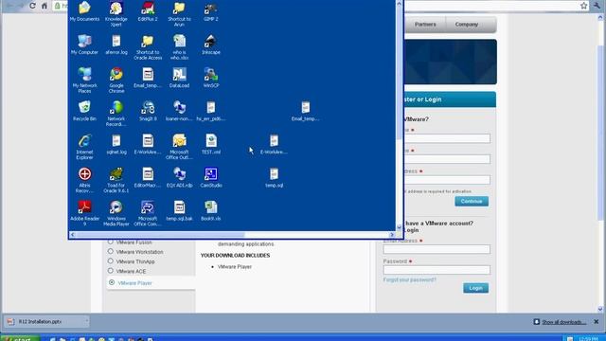This screenshot has width=606, height=341.
Task: Select the temp.sql.bak file icon
Action: 179,210
